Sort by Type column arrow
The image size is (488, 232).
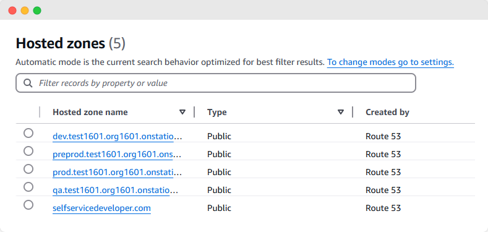341,112
